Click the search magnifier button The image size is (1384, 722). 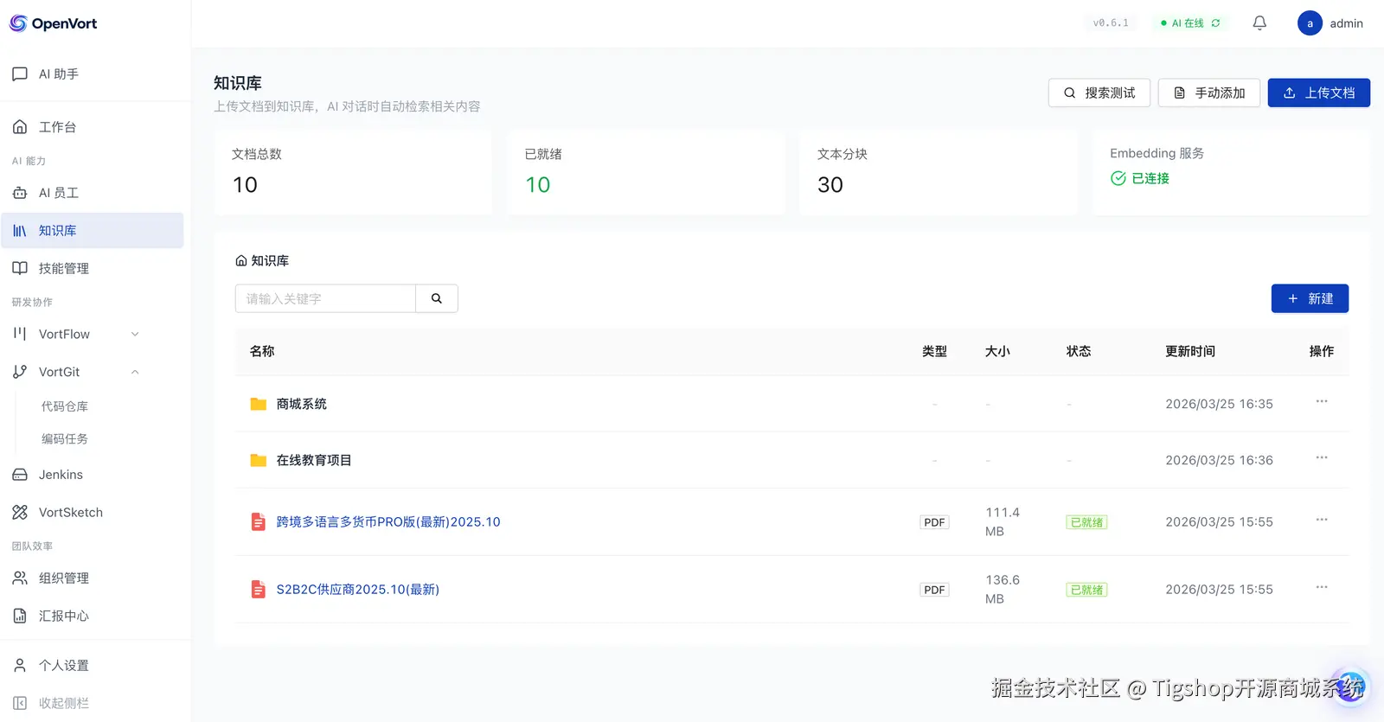click(437, 298)
